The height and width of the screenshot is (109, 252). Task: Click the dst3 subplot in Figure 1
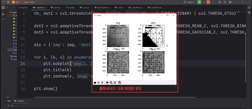pos(153,62)
